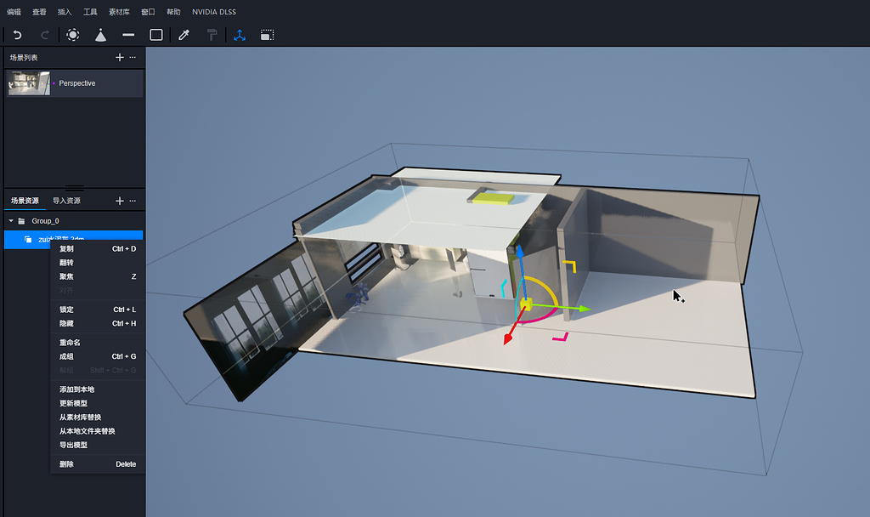Screen dimensions: 870x517
Task: Select the rectangle area light tool
Action: click(156, 35)
